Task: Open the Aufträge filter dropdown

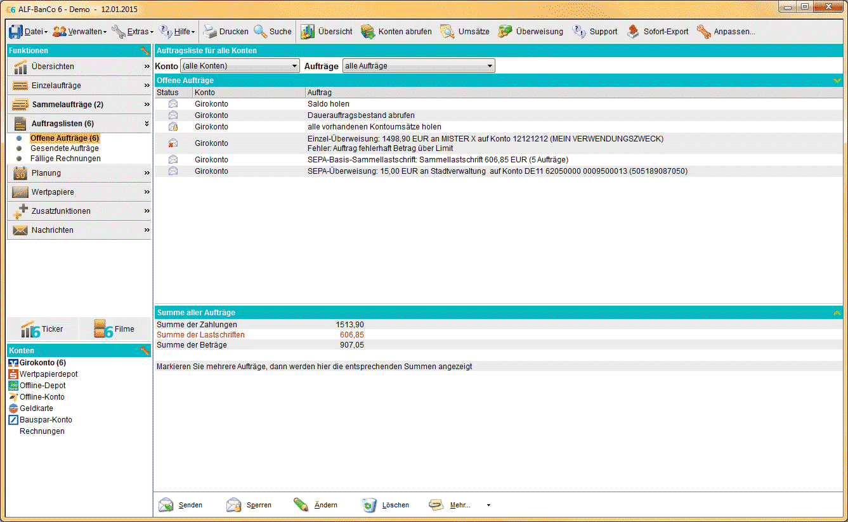Action: point(418,66)
